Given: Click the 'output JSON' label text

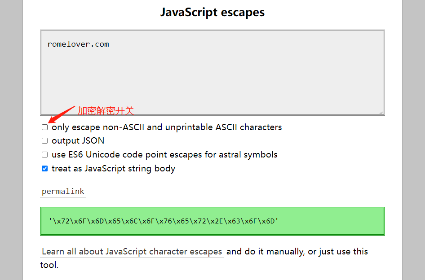Looking at the screenshot, I should (78, 141).
